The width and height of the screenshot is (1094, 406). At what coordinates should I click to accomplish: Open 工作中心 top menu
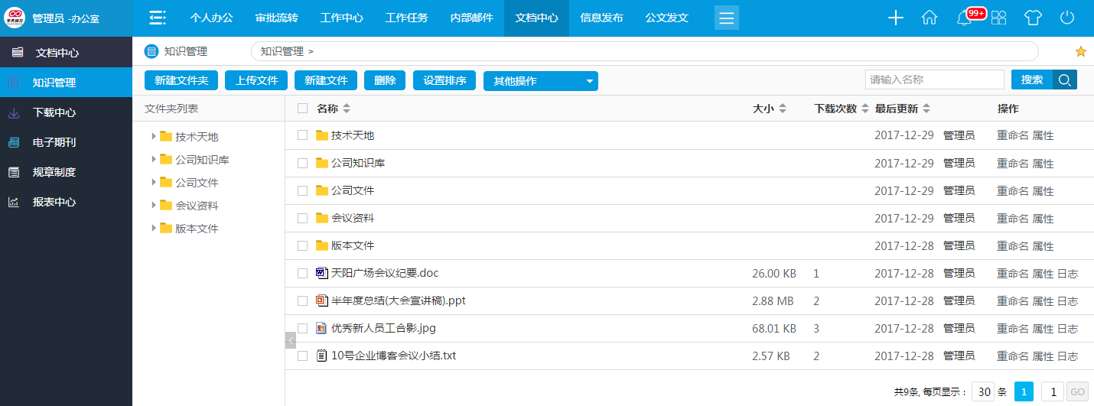click(342, 18)
